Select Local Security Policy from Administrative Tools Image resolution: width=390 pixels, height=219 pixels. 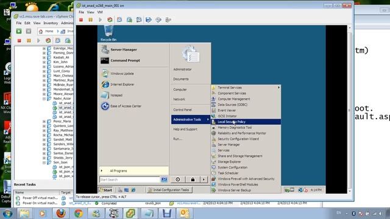coord(246,122)
